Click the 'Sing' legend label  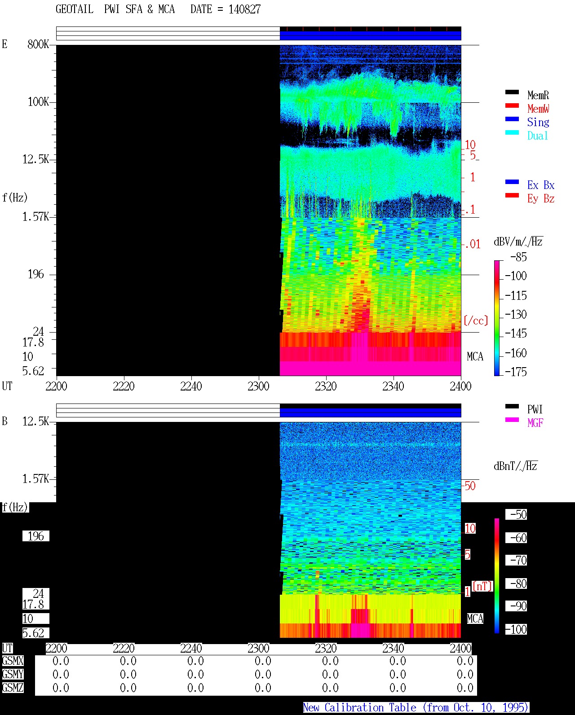[x=538, y=122]
